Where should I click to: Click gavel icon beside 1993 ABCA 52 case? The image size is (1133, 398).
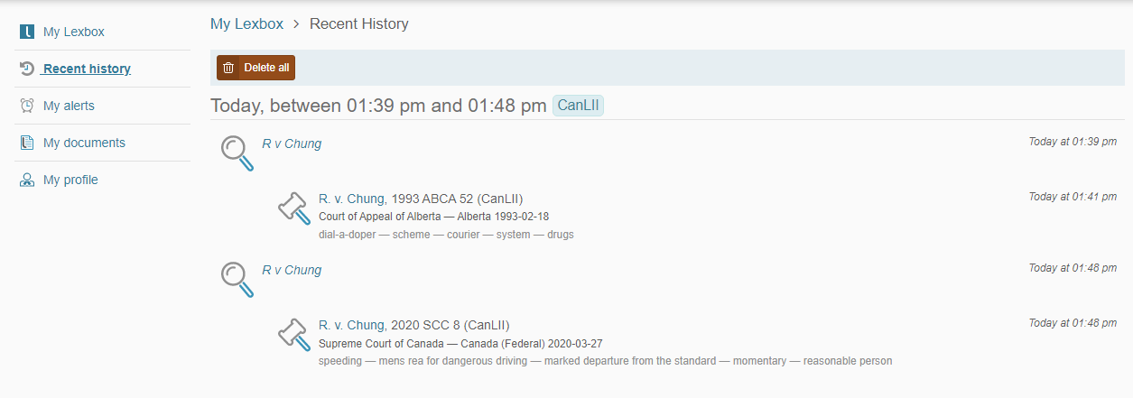pos(293,208)
